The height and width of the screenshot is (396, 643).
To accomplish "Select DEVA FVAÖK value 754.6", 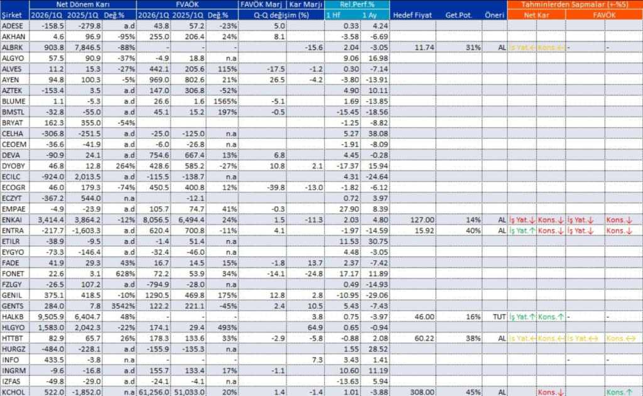I will coord(159,155).
